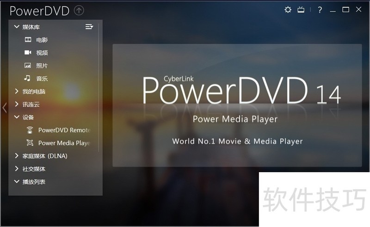Open settings via the gear icon
The height and width of the screenshot is (227, 370).
[288, 10]
